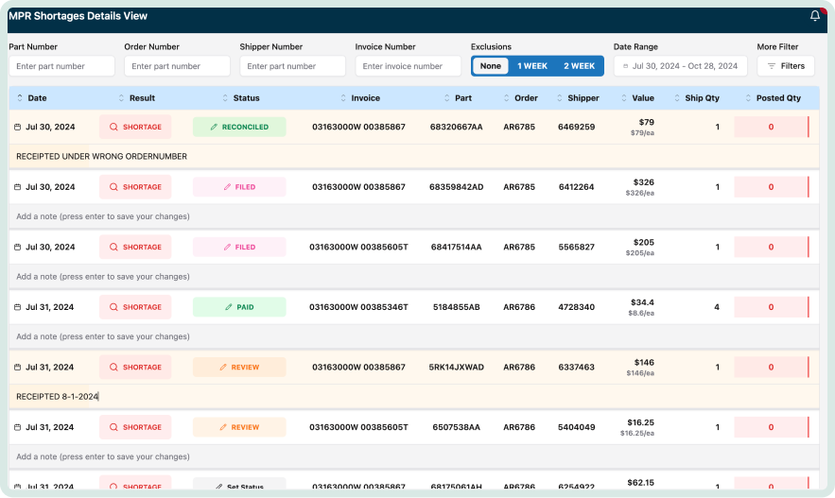The width and height of the screenshot is (835, 498).
Task: Sort table by Part column header
Action: [x=462, y=98]
